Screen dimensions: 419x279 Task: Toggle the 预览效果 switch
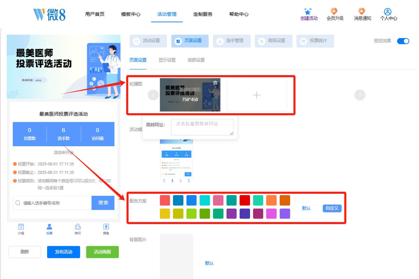point(403,41)
